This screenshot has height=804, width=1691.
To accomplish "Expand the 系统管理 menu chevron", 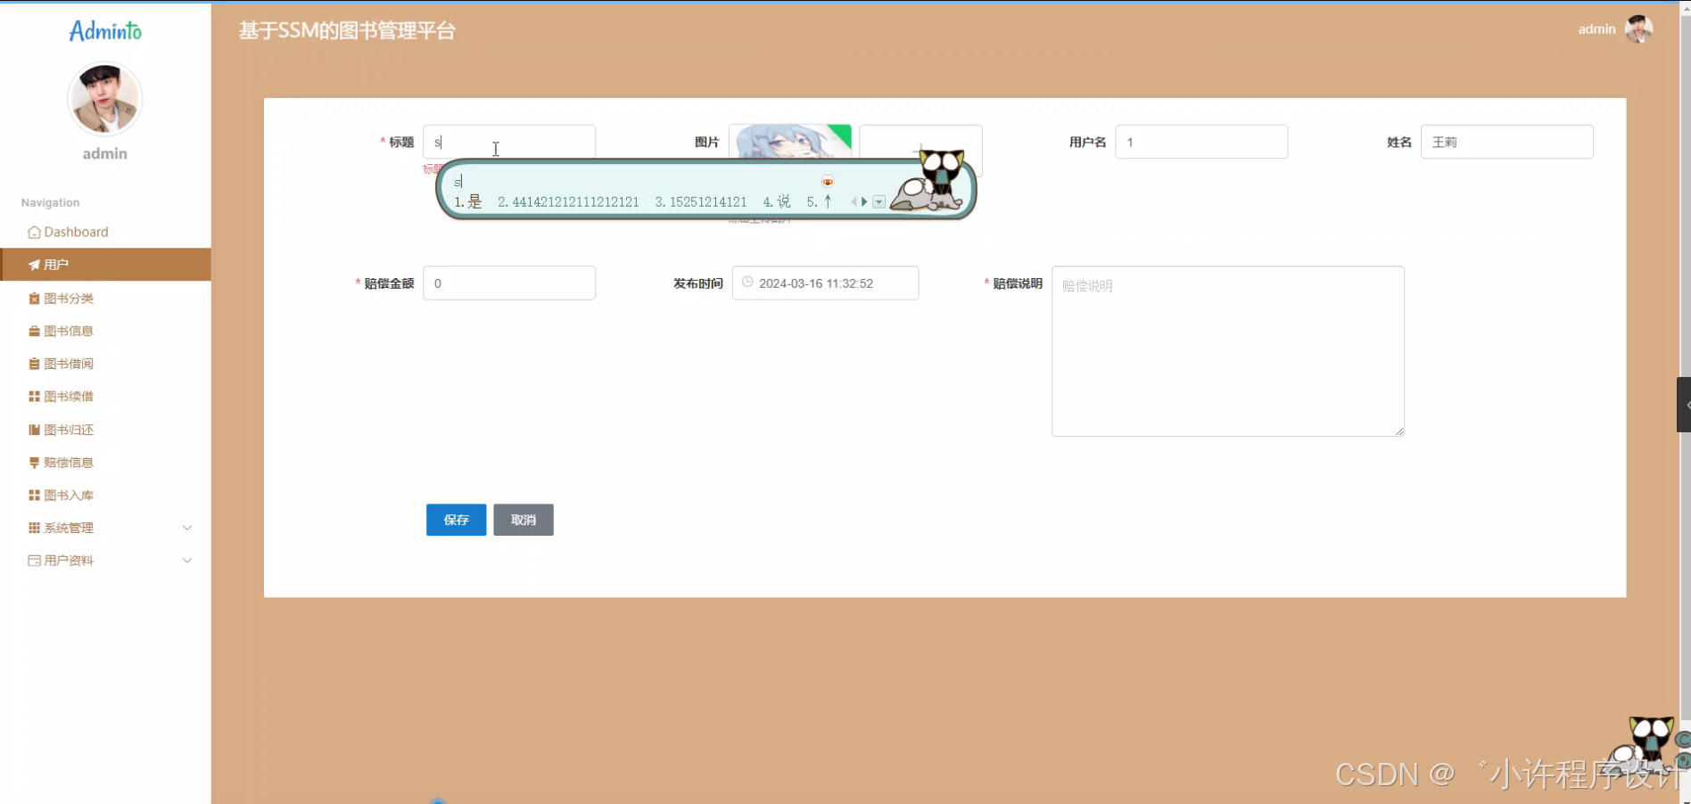I will tap(187, 528).
